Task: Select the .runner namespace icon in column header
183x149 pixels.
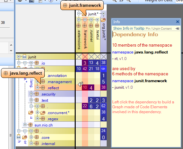Action: [x=91, y=25]
